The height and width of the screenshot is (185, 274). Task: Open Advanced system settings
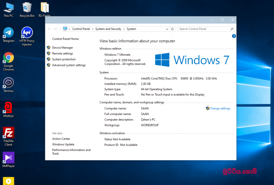[69, 65]
